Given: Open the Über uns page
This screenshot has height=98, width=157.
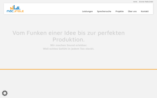Looking at the screenshot, I should 132,11.
